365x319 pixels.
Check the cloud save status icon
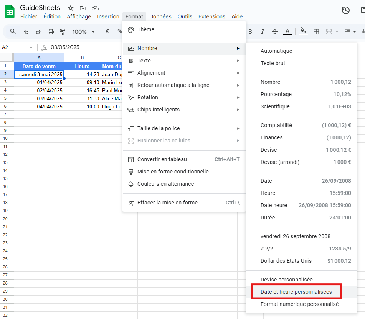click(x=95, y=8)
